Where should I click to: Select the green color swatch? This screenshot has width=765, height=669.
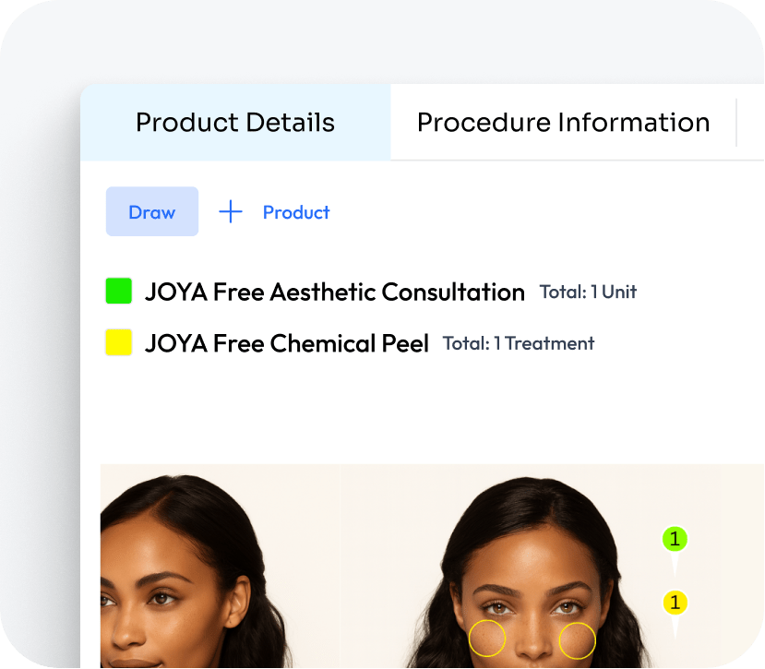pos(119,292)
